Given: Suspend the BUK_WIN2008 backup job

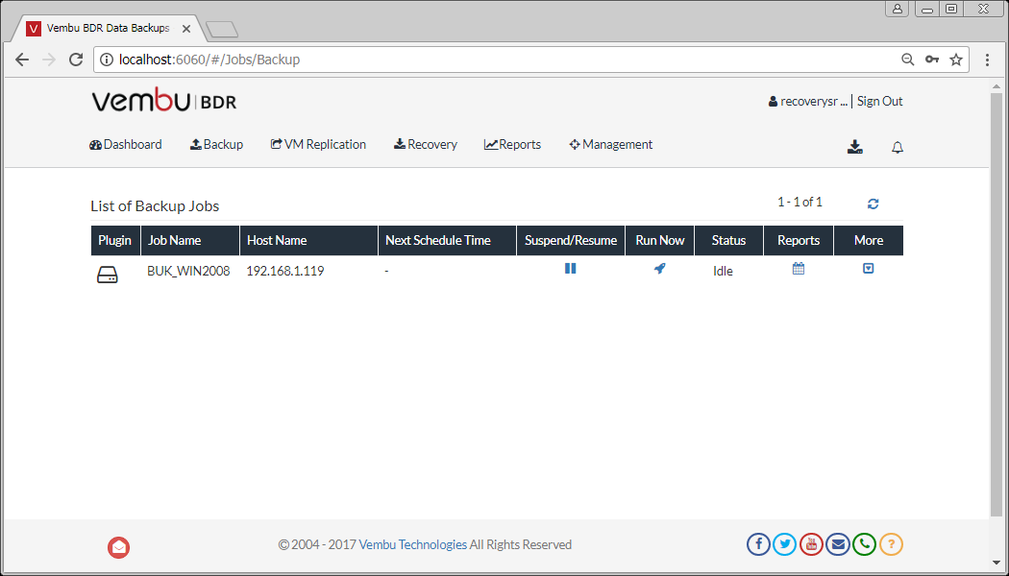Looking at the screenshot, I should tap(570, 268).
